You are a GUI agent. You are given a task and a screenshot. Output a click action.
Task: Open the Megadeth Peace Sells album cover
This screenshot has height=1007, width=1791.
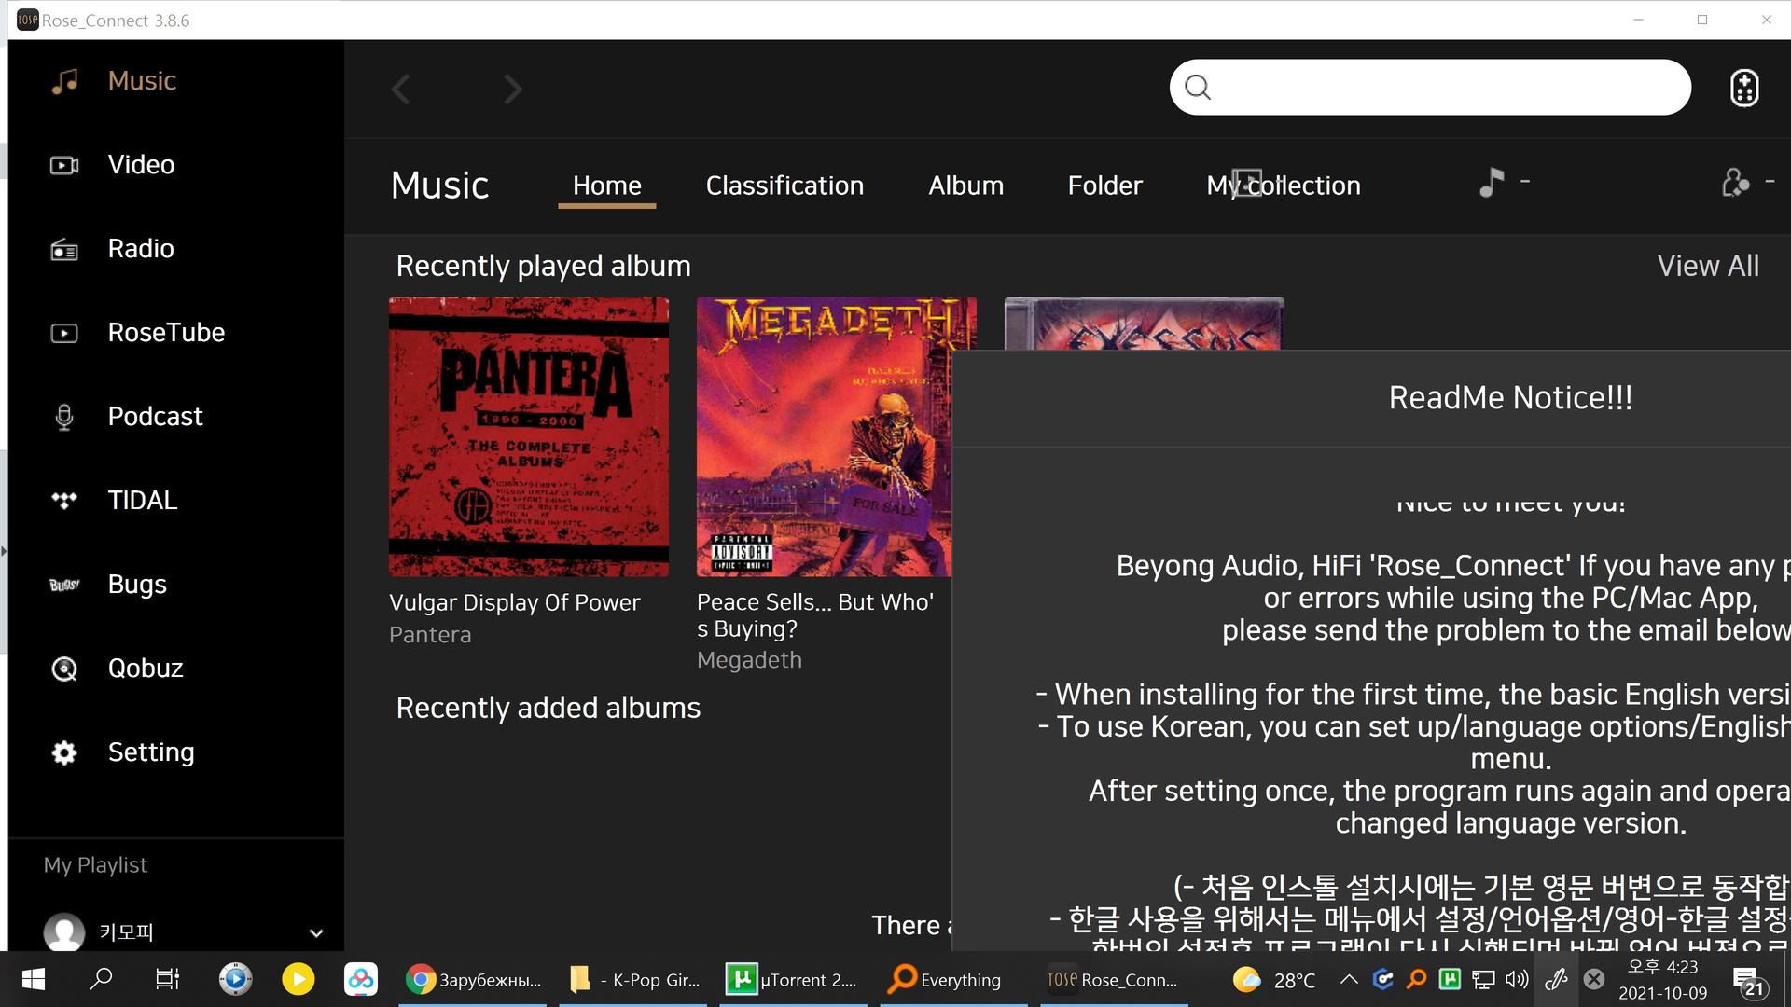825,436
